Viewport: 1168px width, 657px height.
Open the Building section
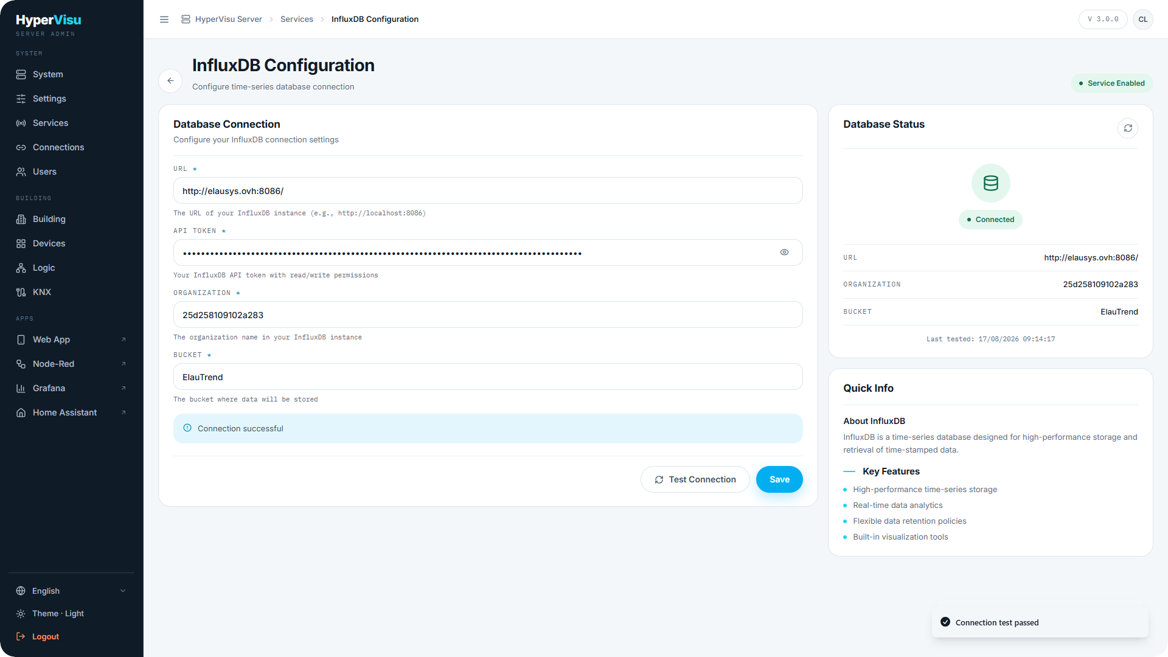[x=71, y=219]
